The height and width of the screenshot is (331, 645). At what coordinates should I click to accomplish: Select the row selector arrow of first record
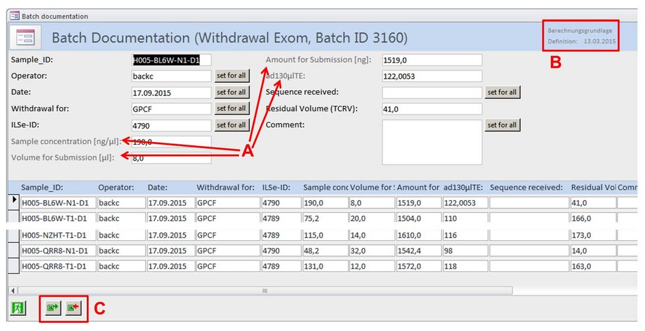14,201
